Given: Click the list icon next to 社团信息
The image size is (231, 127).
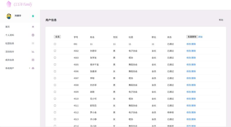Looking at the screenshot, I should tap(33, 43).
